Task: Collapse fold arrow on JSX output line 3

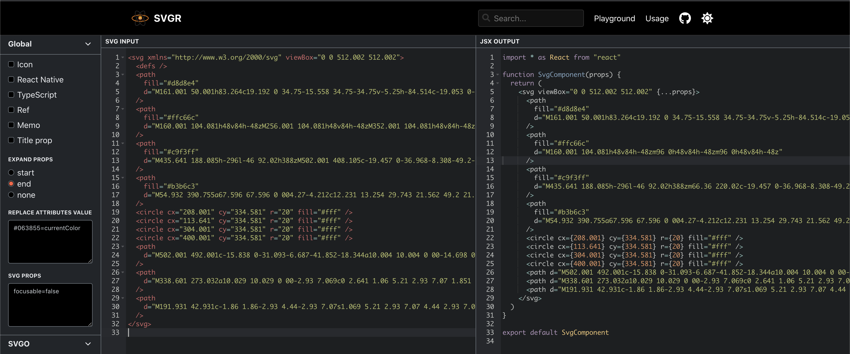Action: click(x=498, y=75)
